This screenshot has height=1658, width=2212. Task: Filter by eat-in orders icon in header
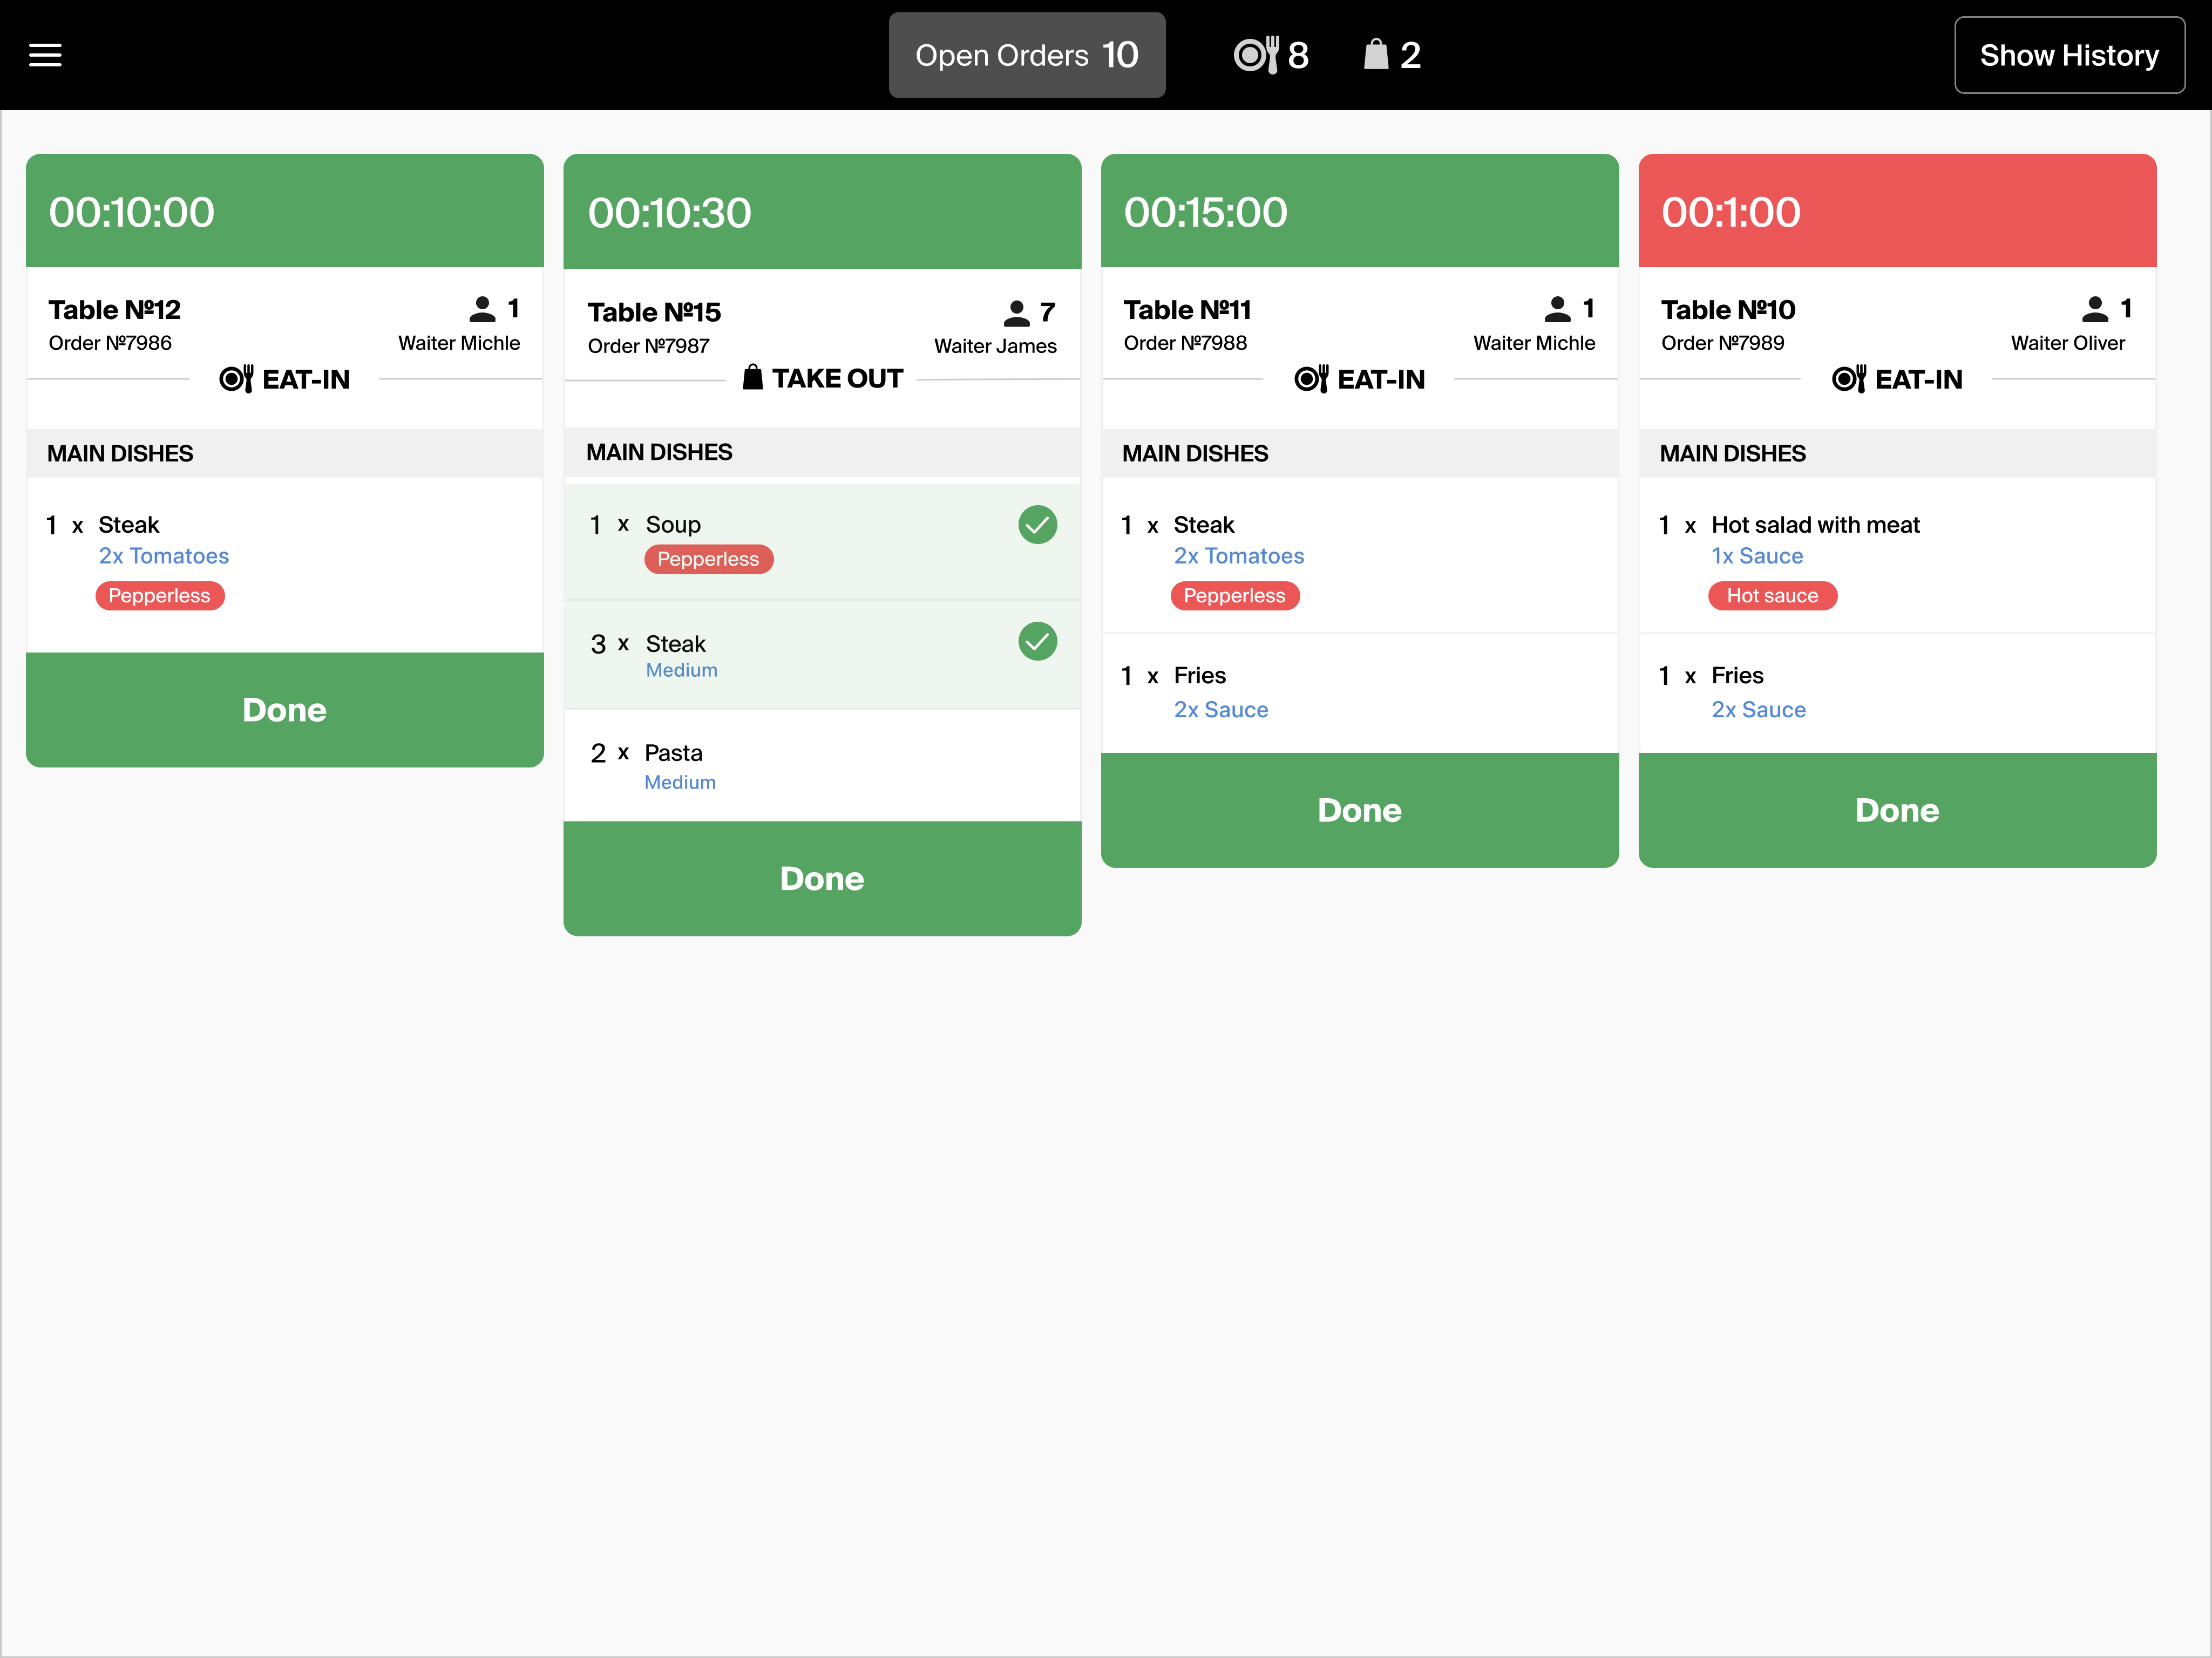pos(1256,55)
